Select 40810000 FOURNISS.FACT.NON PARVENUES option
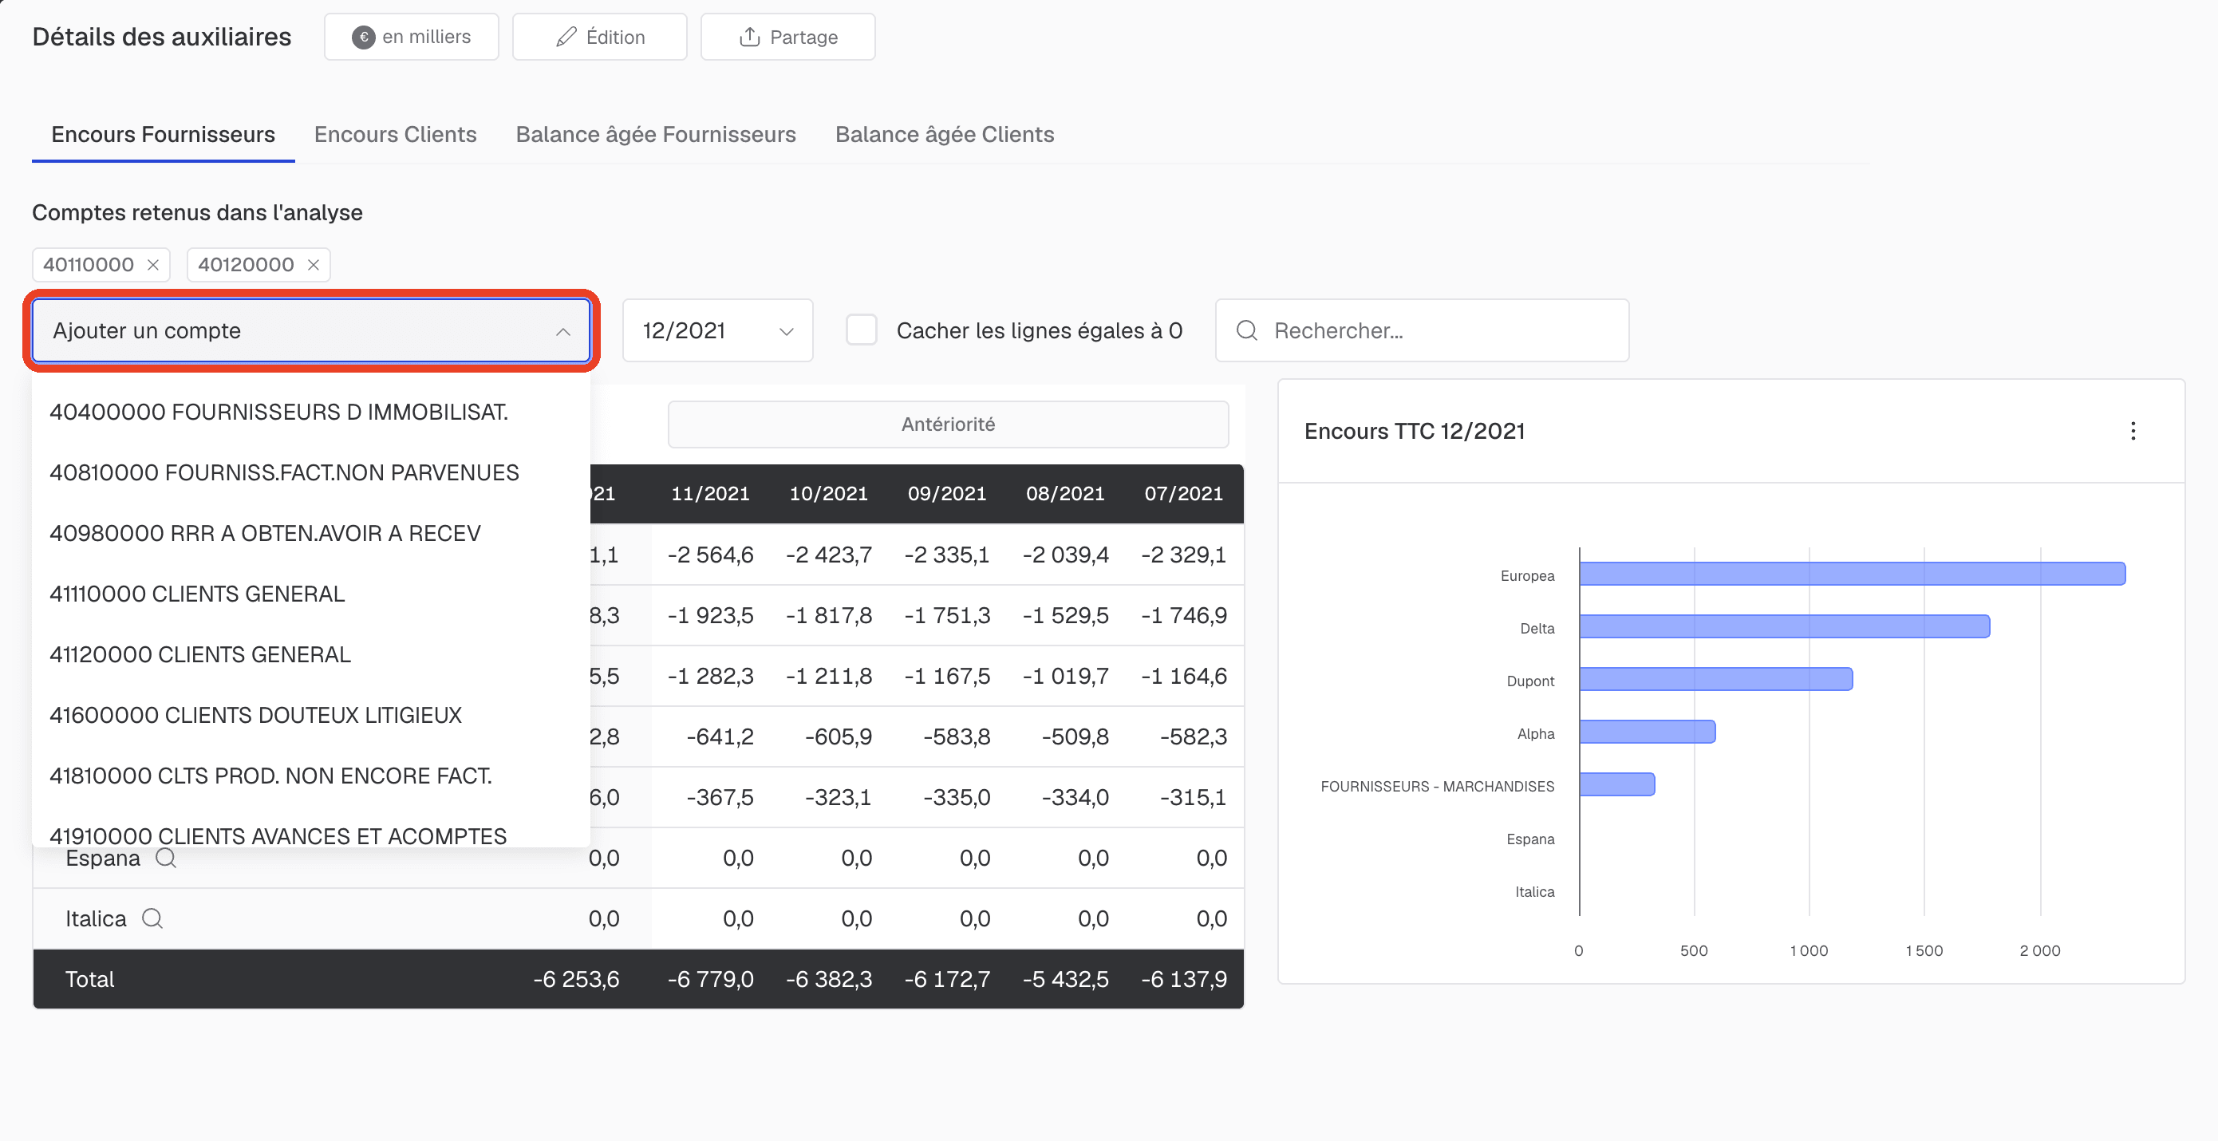 pos(311,472)
